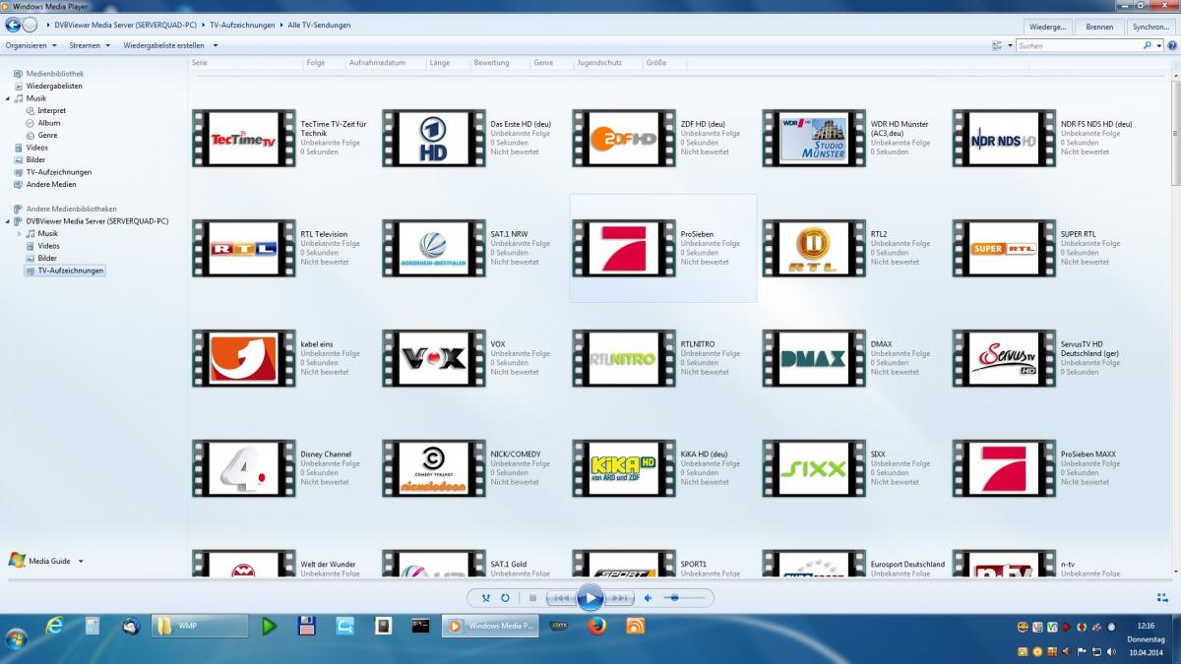Select the SUPER RTL thumbnail
Viewport: 1181px width, 664px height.
1003,249
